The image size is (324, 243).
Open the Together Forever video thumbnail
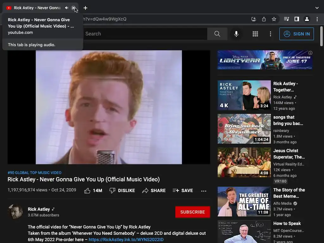[244, 95]
